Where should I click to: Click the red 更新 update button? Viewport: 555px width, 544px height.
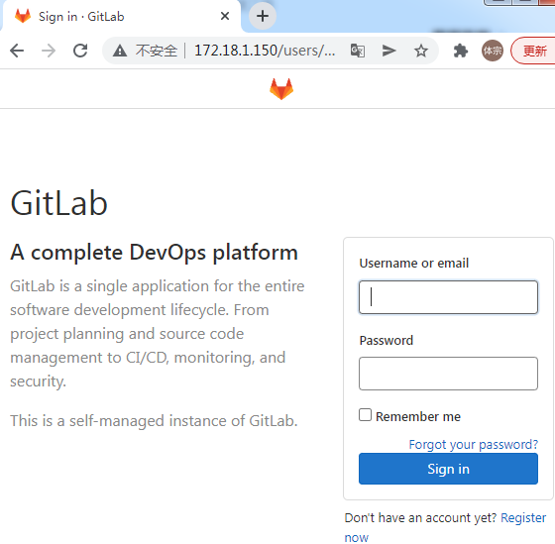pos(533,51)
